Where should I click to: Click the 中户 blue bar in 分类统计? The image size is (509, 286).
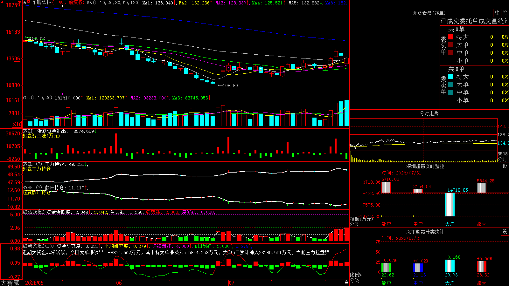[418, 268]
